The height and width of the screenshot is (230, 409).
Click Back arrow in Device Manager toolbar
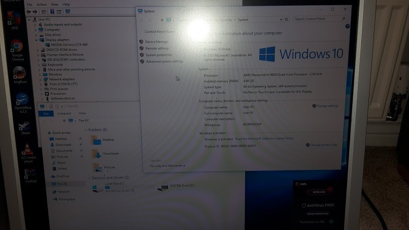pyautogui.click(x=29, y=12)
